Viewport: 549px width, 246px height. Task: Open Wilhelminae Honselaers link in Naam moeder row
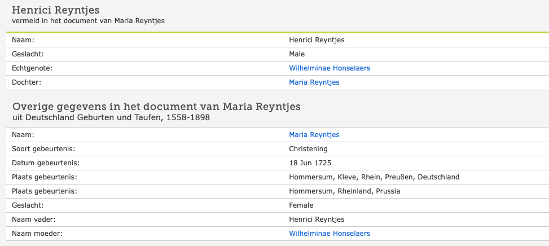(330, 234)
